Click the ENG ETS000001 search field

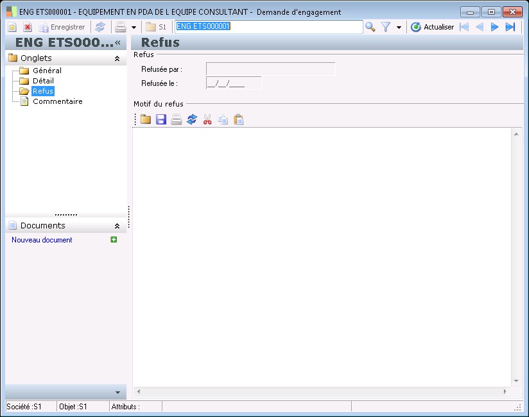coord(269,27)
